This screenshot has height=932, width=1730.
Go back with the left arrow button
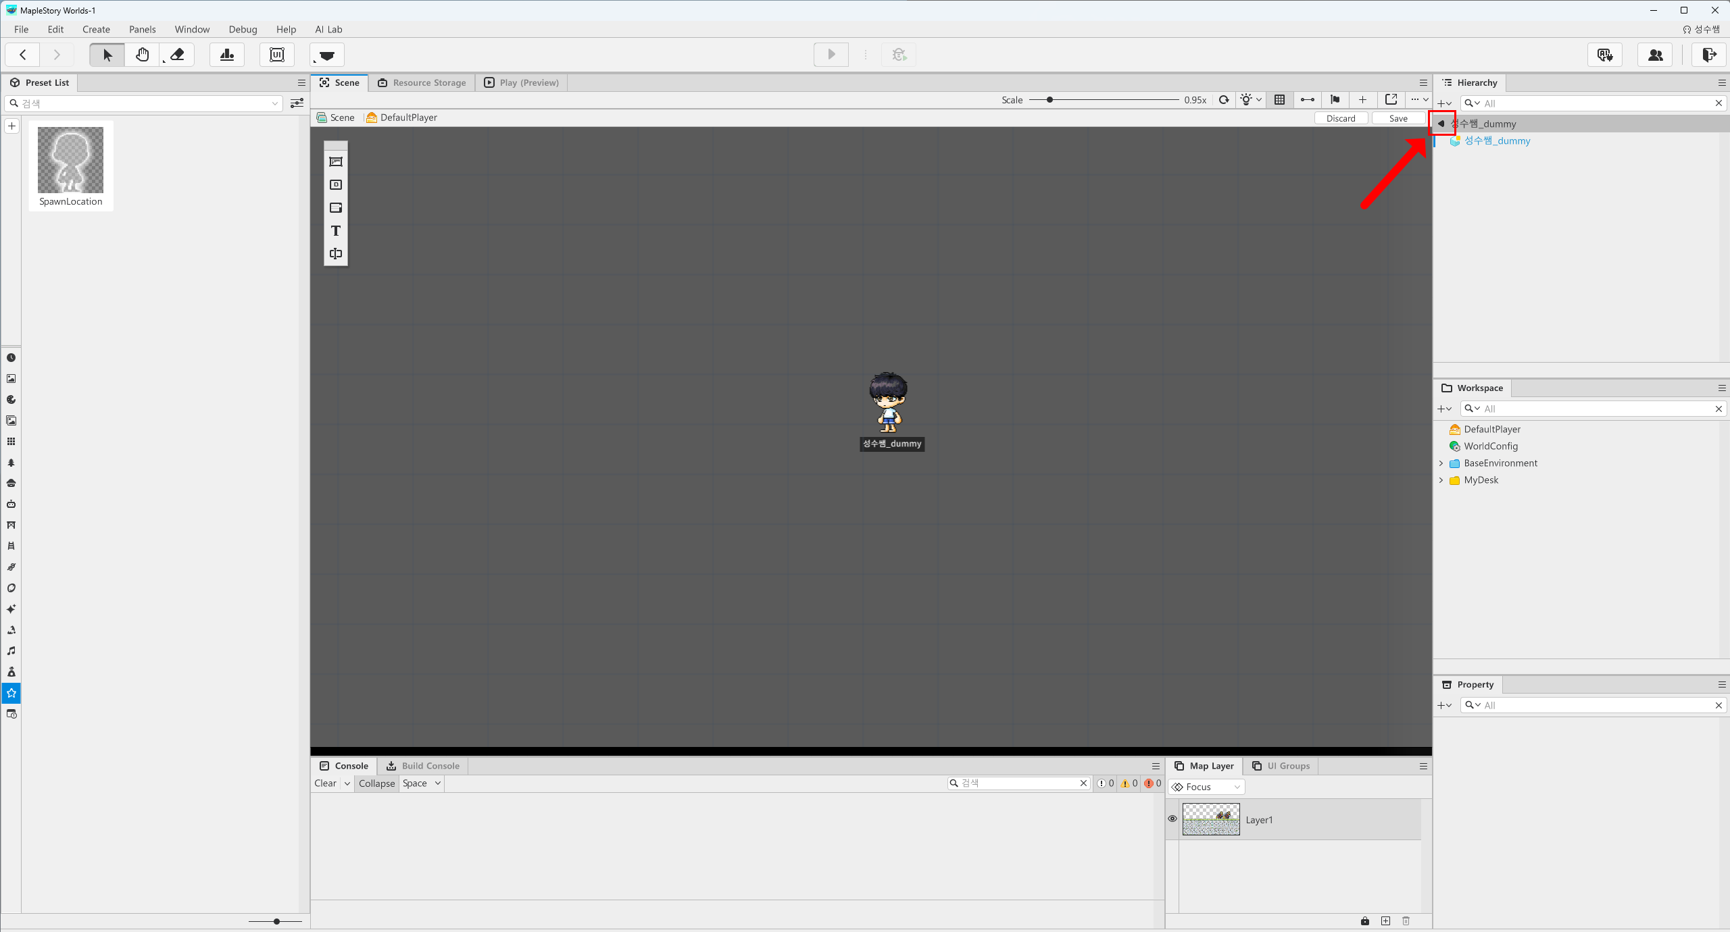(22, 55)
